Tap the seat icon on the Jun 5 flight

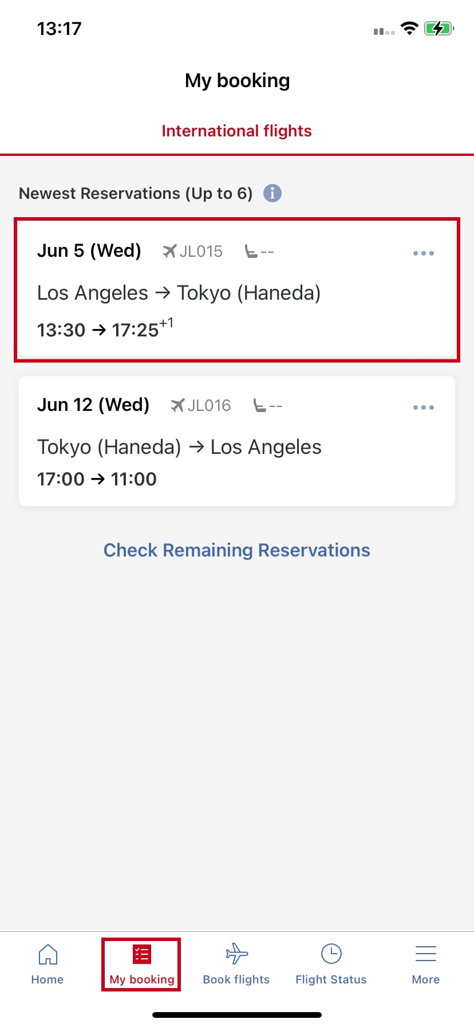[x=251, y=251]
